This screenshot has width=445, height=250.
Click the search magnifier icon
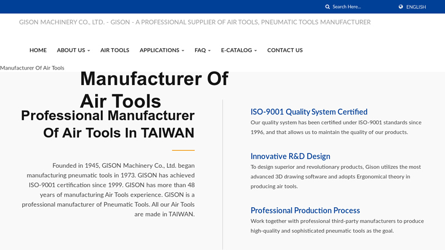click(x=327, y=7)
